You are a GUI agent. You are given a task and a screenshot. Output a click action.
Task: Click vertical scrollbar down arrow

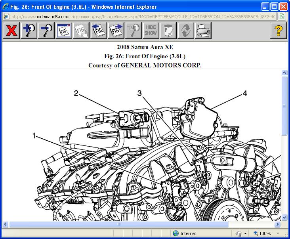point(284,217)
